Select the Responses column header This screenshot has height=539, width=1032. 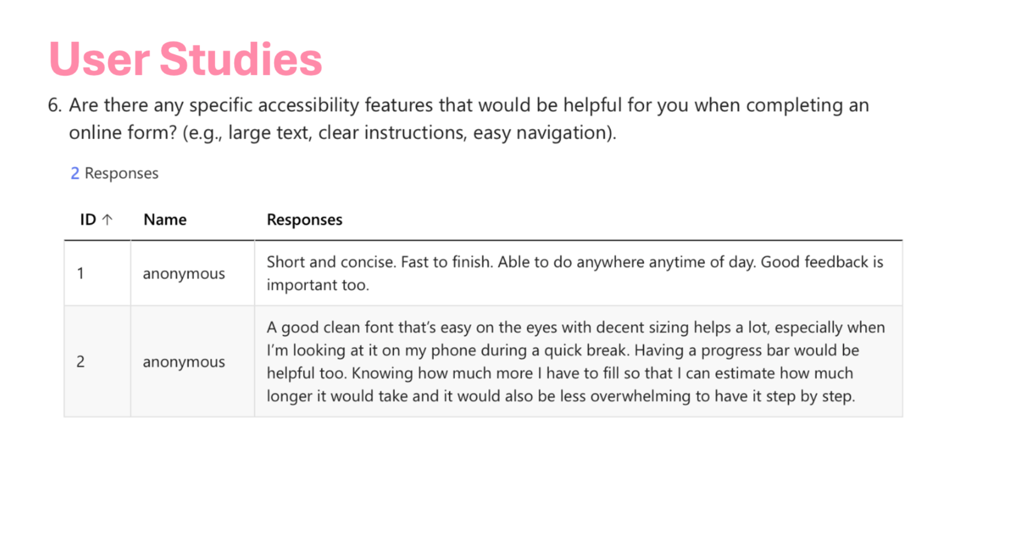(x=304, y=220)
